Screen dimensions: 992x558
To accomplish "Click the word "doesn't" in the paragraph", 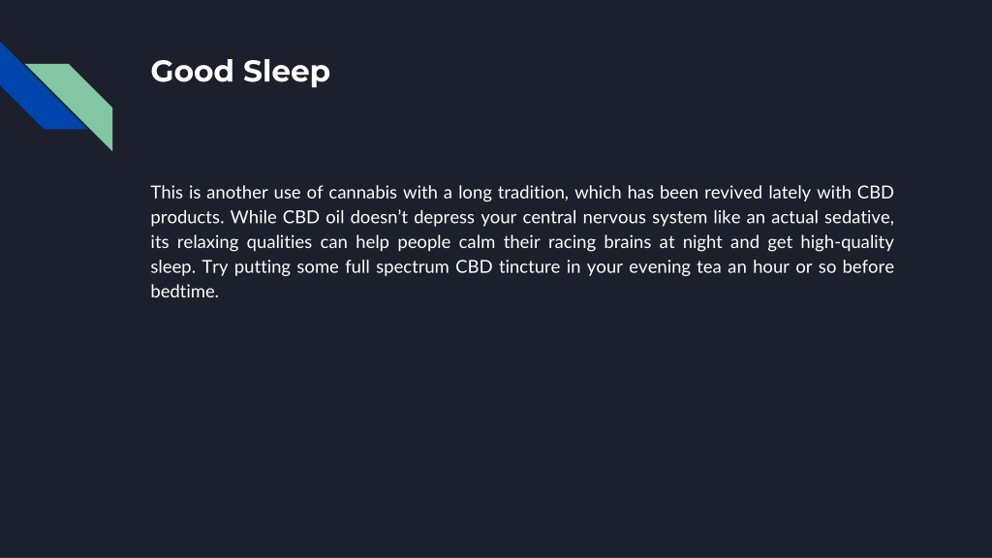I will 378,217.
